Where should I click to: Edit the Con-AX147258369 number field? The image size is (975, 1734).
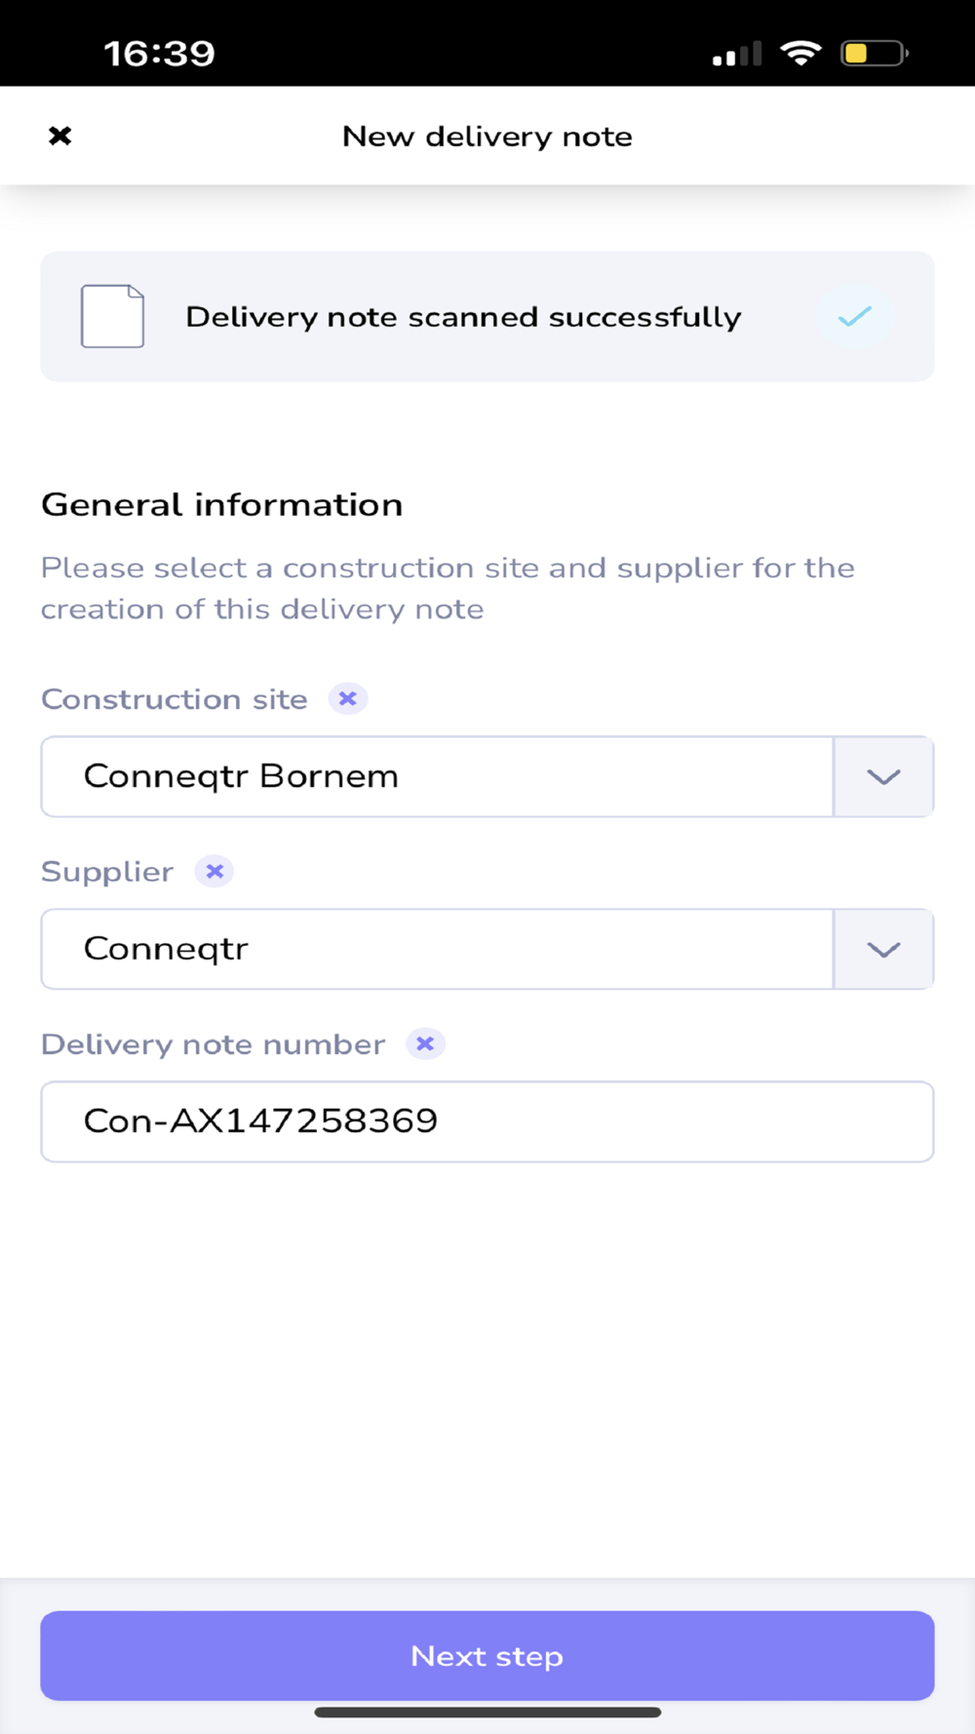487,1122
